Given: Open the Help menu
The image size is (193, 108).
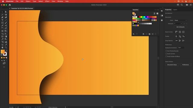Looking at the screenshot, I should pyautogui.click(x=67, y=1).
